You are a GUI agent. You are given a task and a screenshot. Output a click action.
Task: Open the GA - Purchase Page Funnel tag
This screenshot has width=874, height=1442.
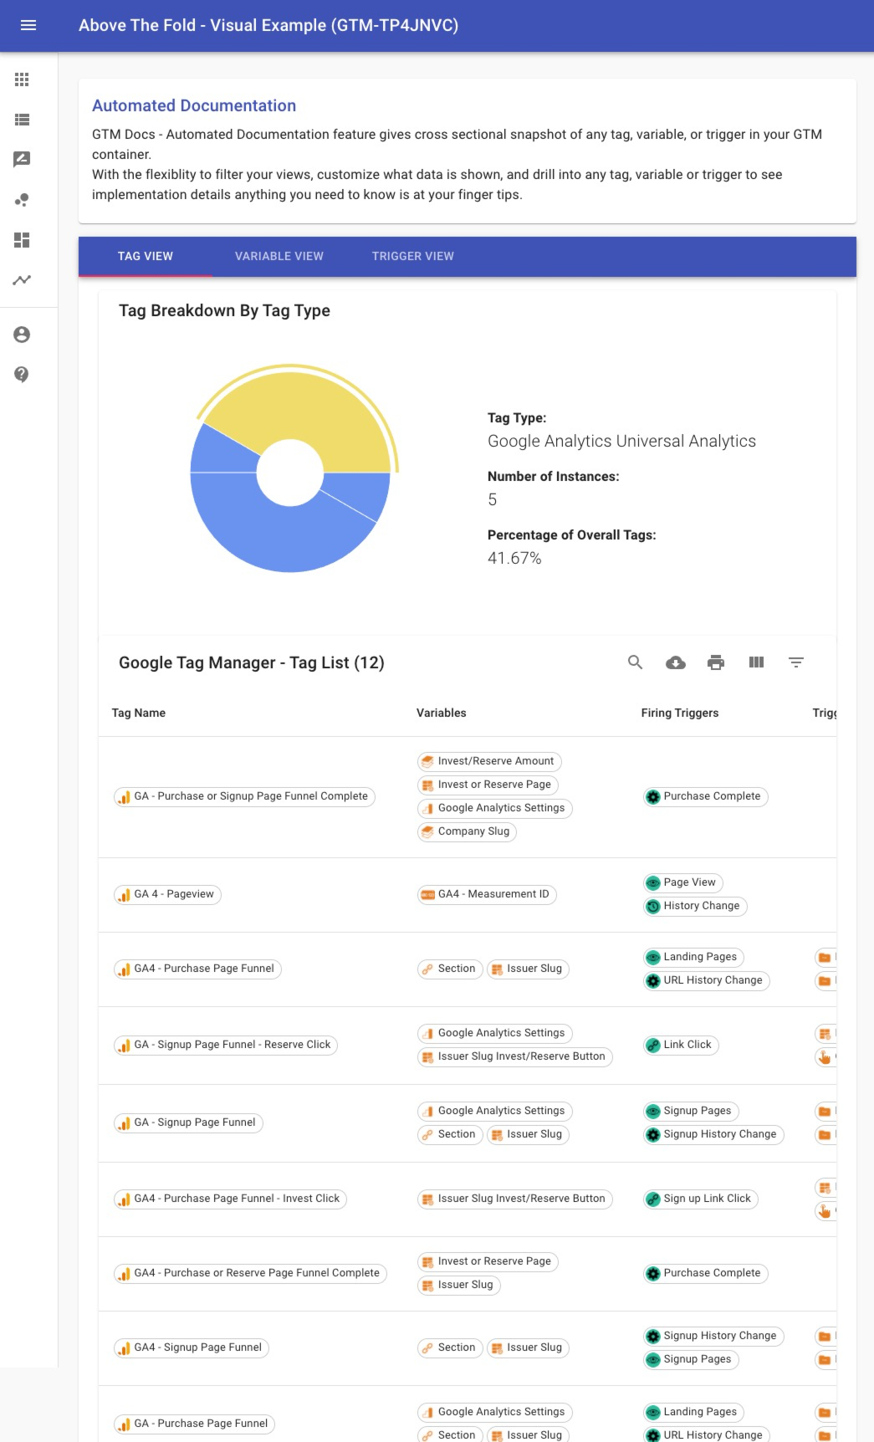click(194, 1424)
